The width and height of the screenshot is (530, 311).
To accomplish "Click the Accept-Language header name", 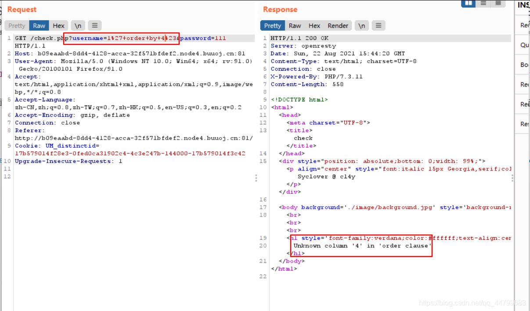I will coord(45,100).
